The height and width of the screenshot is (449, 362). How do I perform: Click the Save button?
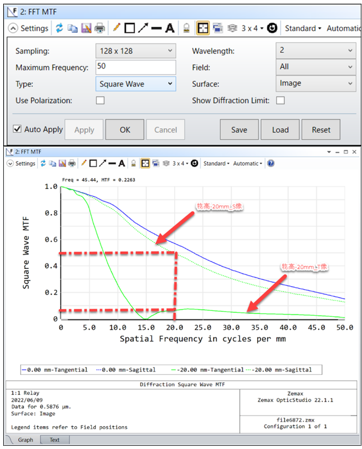pyautogui.click(x=239, y=130)
